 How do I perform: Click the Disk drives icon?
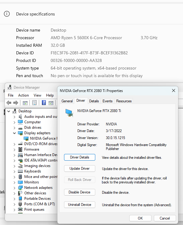[x=20, y=128]
